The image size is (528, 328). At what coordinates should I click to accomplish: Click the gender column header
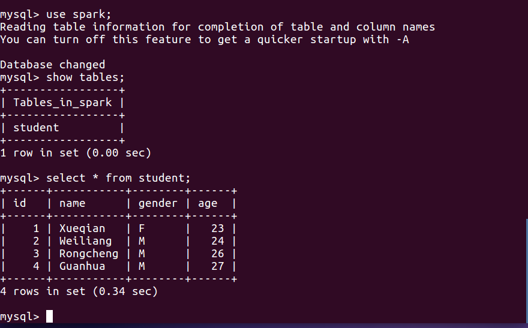tap(158, 203)
